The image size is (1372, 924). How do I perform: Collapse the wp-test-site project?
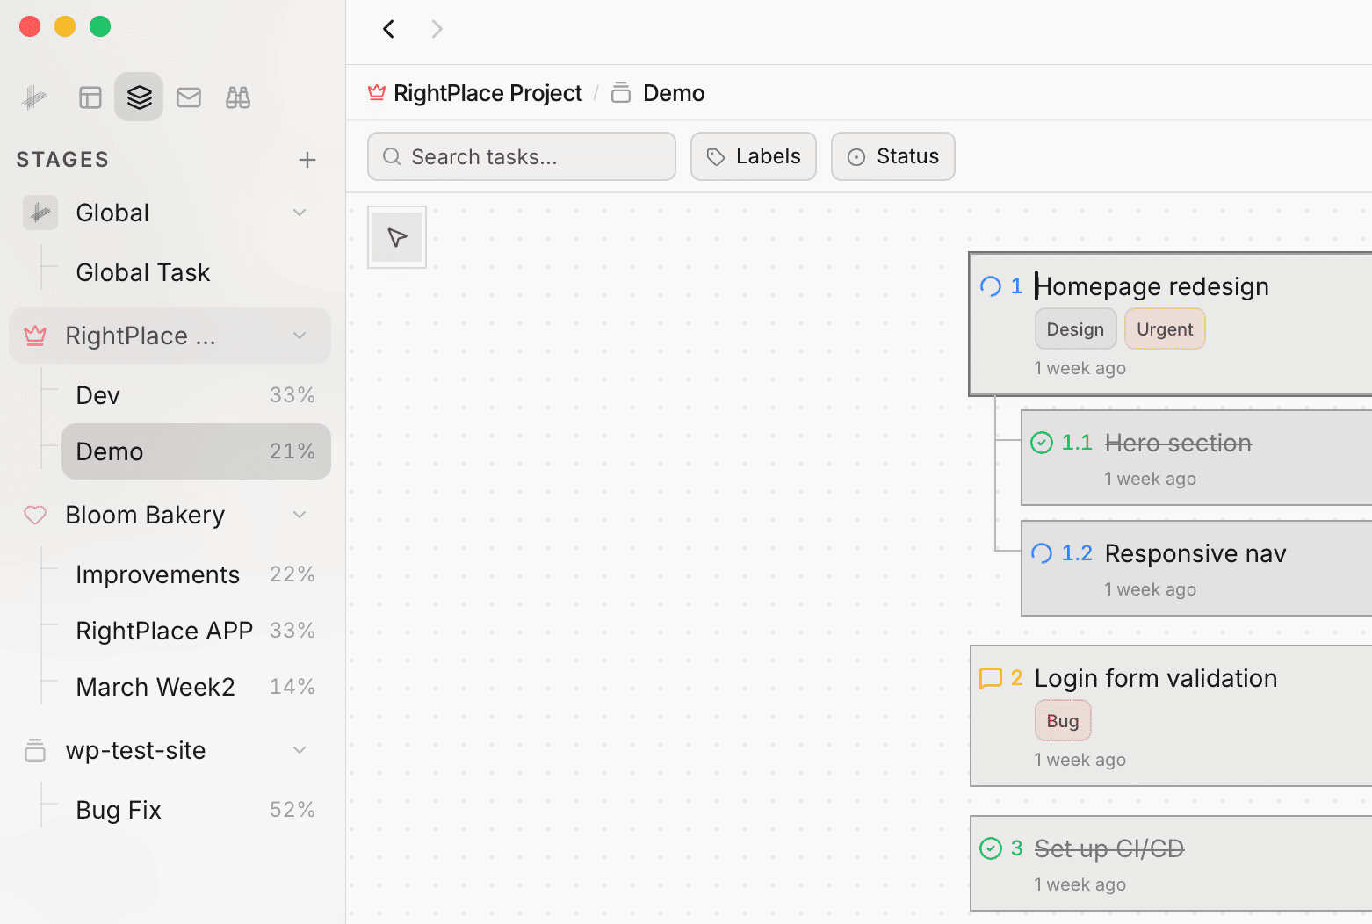(300, 750)
